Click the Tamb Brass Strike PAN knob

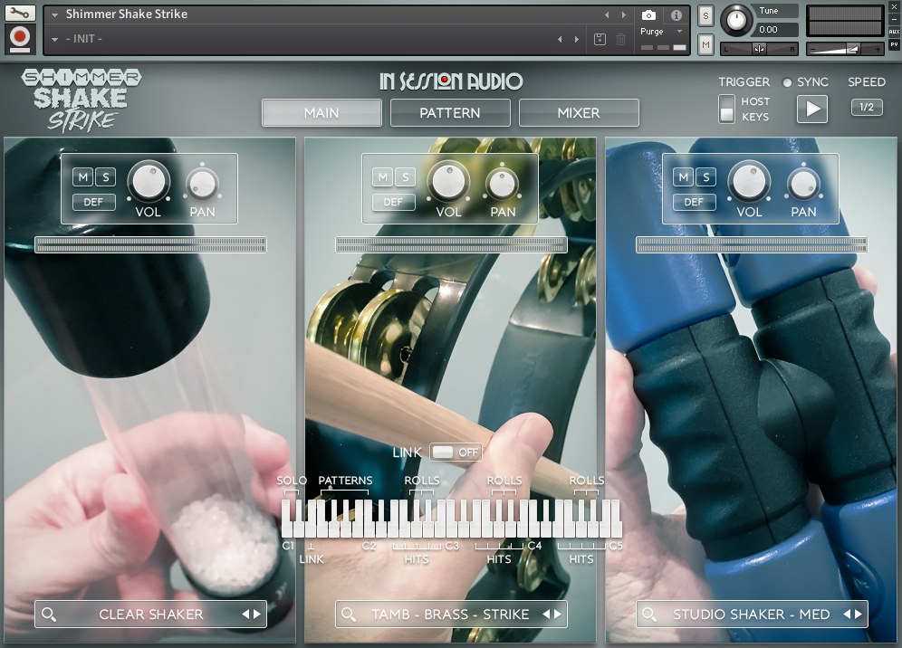503,184
